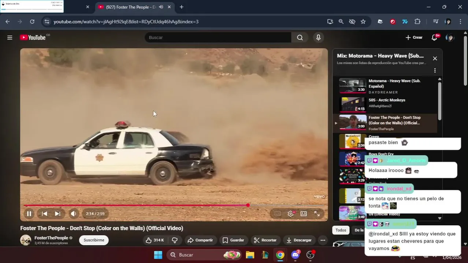Image resolution: width=468 pixels, height=263 pixels.
Task: Open the Extensions puzzle menu
Action: 417,22
